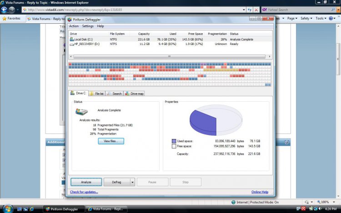341x213 pixels.
Task: Select the Local Disk (C:) drive row
Action: click(170, 40)
